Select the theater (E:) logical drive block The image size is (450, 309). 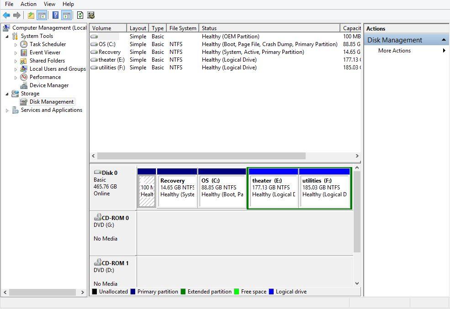tap(273, 188)
